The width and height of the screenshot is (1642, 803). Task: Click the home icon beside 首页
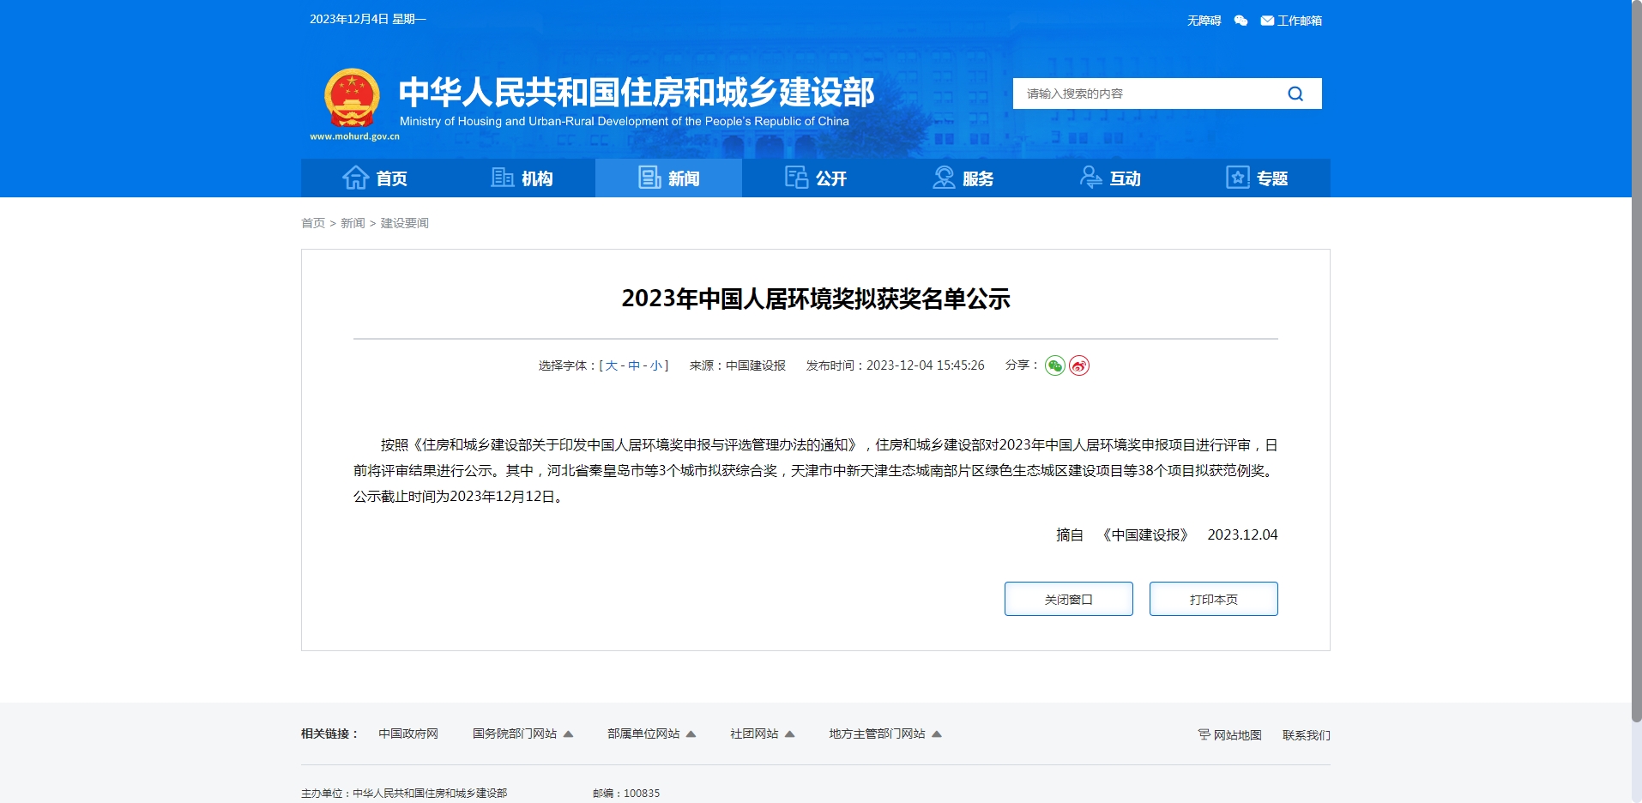(355, 178)
